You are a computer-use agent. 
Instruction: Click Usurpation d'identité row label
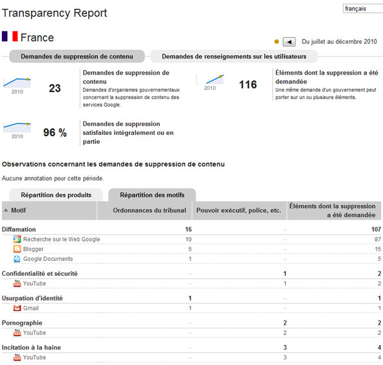(32, 298)
